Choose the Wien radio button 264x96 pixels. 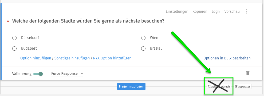(x=143, y=38)
